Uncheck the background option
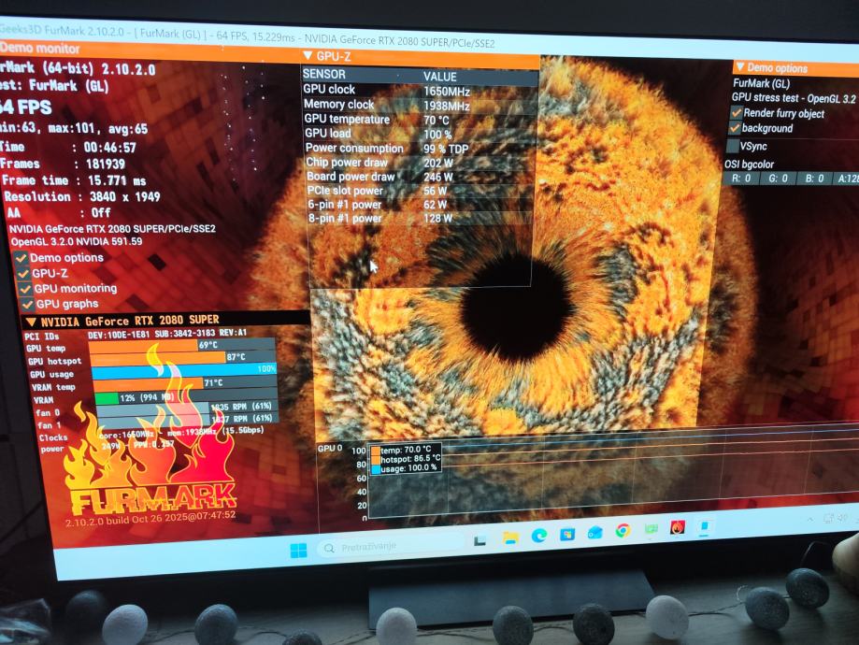Image resolution: width=859 pixels, height=645 pixels. [x=735, y=128]
